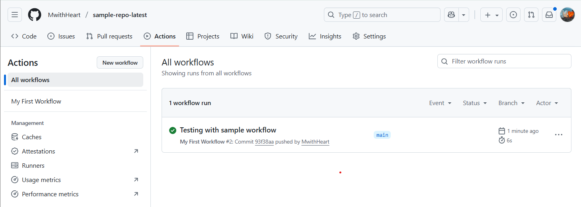581x207 pixels.
Task: Expand the create new plus dropdown
Action: 491,15
